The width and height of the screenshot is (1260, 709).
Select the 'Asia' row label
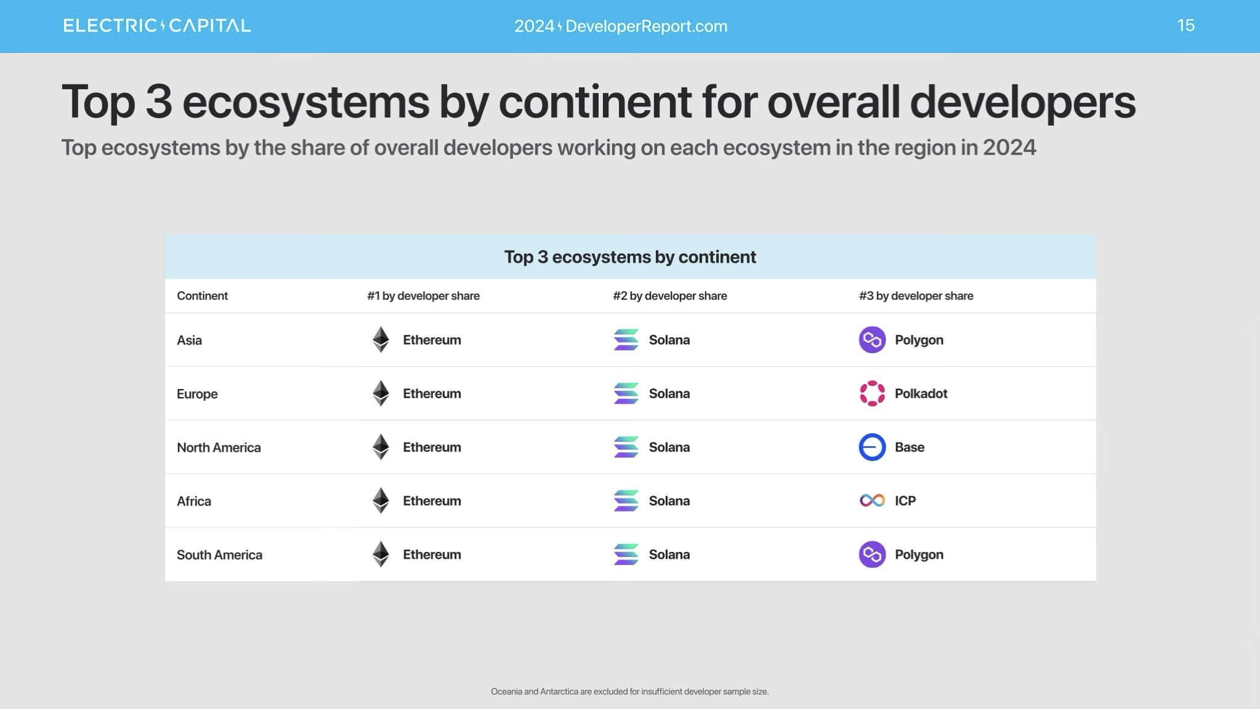(189, 340)
